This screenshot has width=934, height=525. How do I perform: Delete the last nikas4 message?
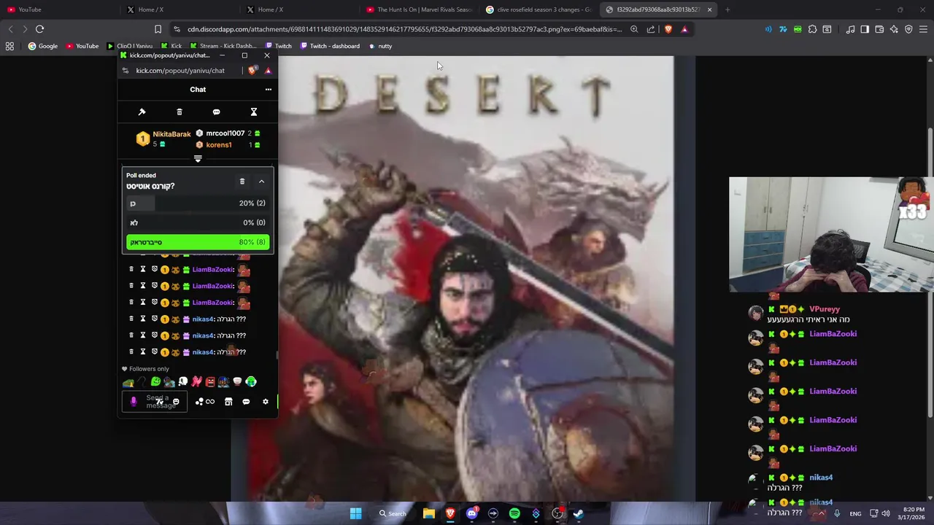tap(131, 352)
